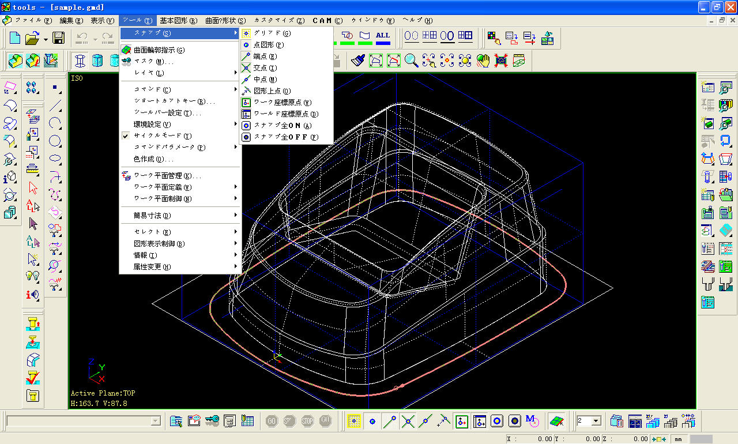Toggle work coordinate origin snap in the bottom toolbar
Screen dimensions: 738x444
461,422
